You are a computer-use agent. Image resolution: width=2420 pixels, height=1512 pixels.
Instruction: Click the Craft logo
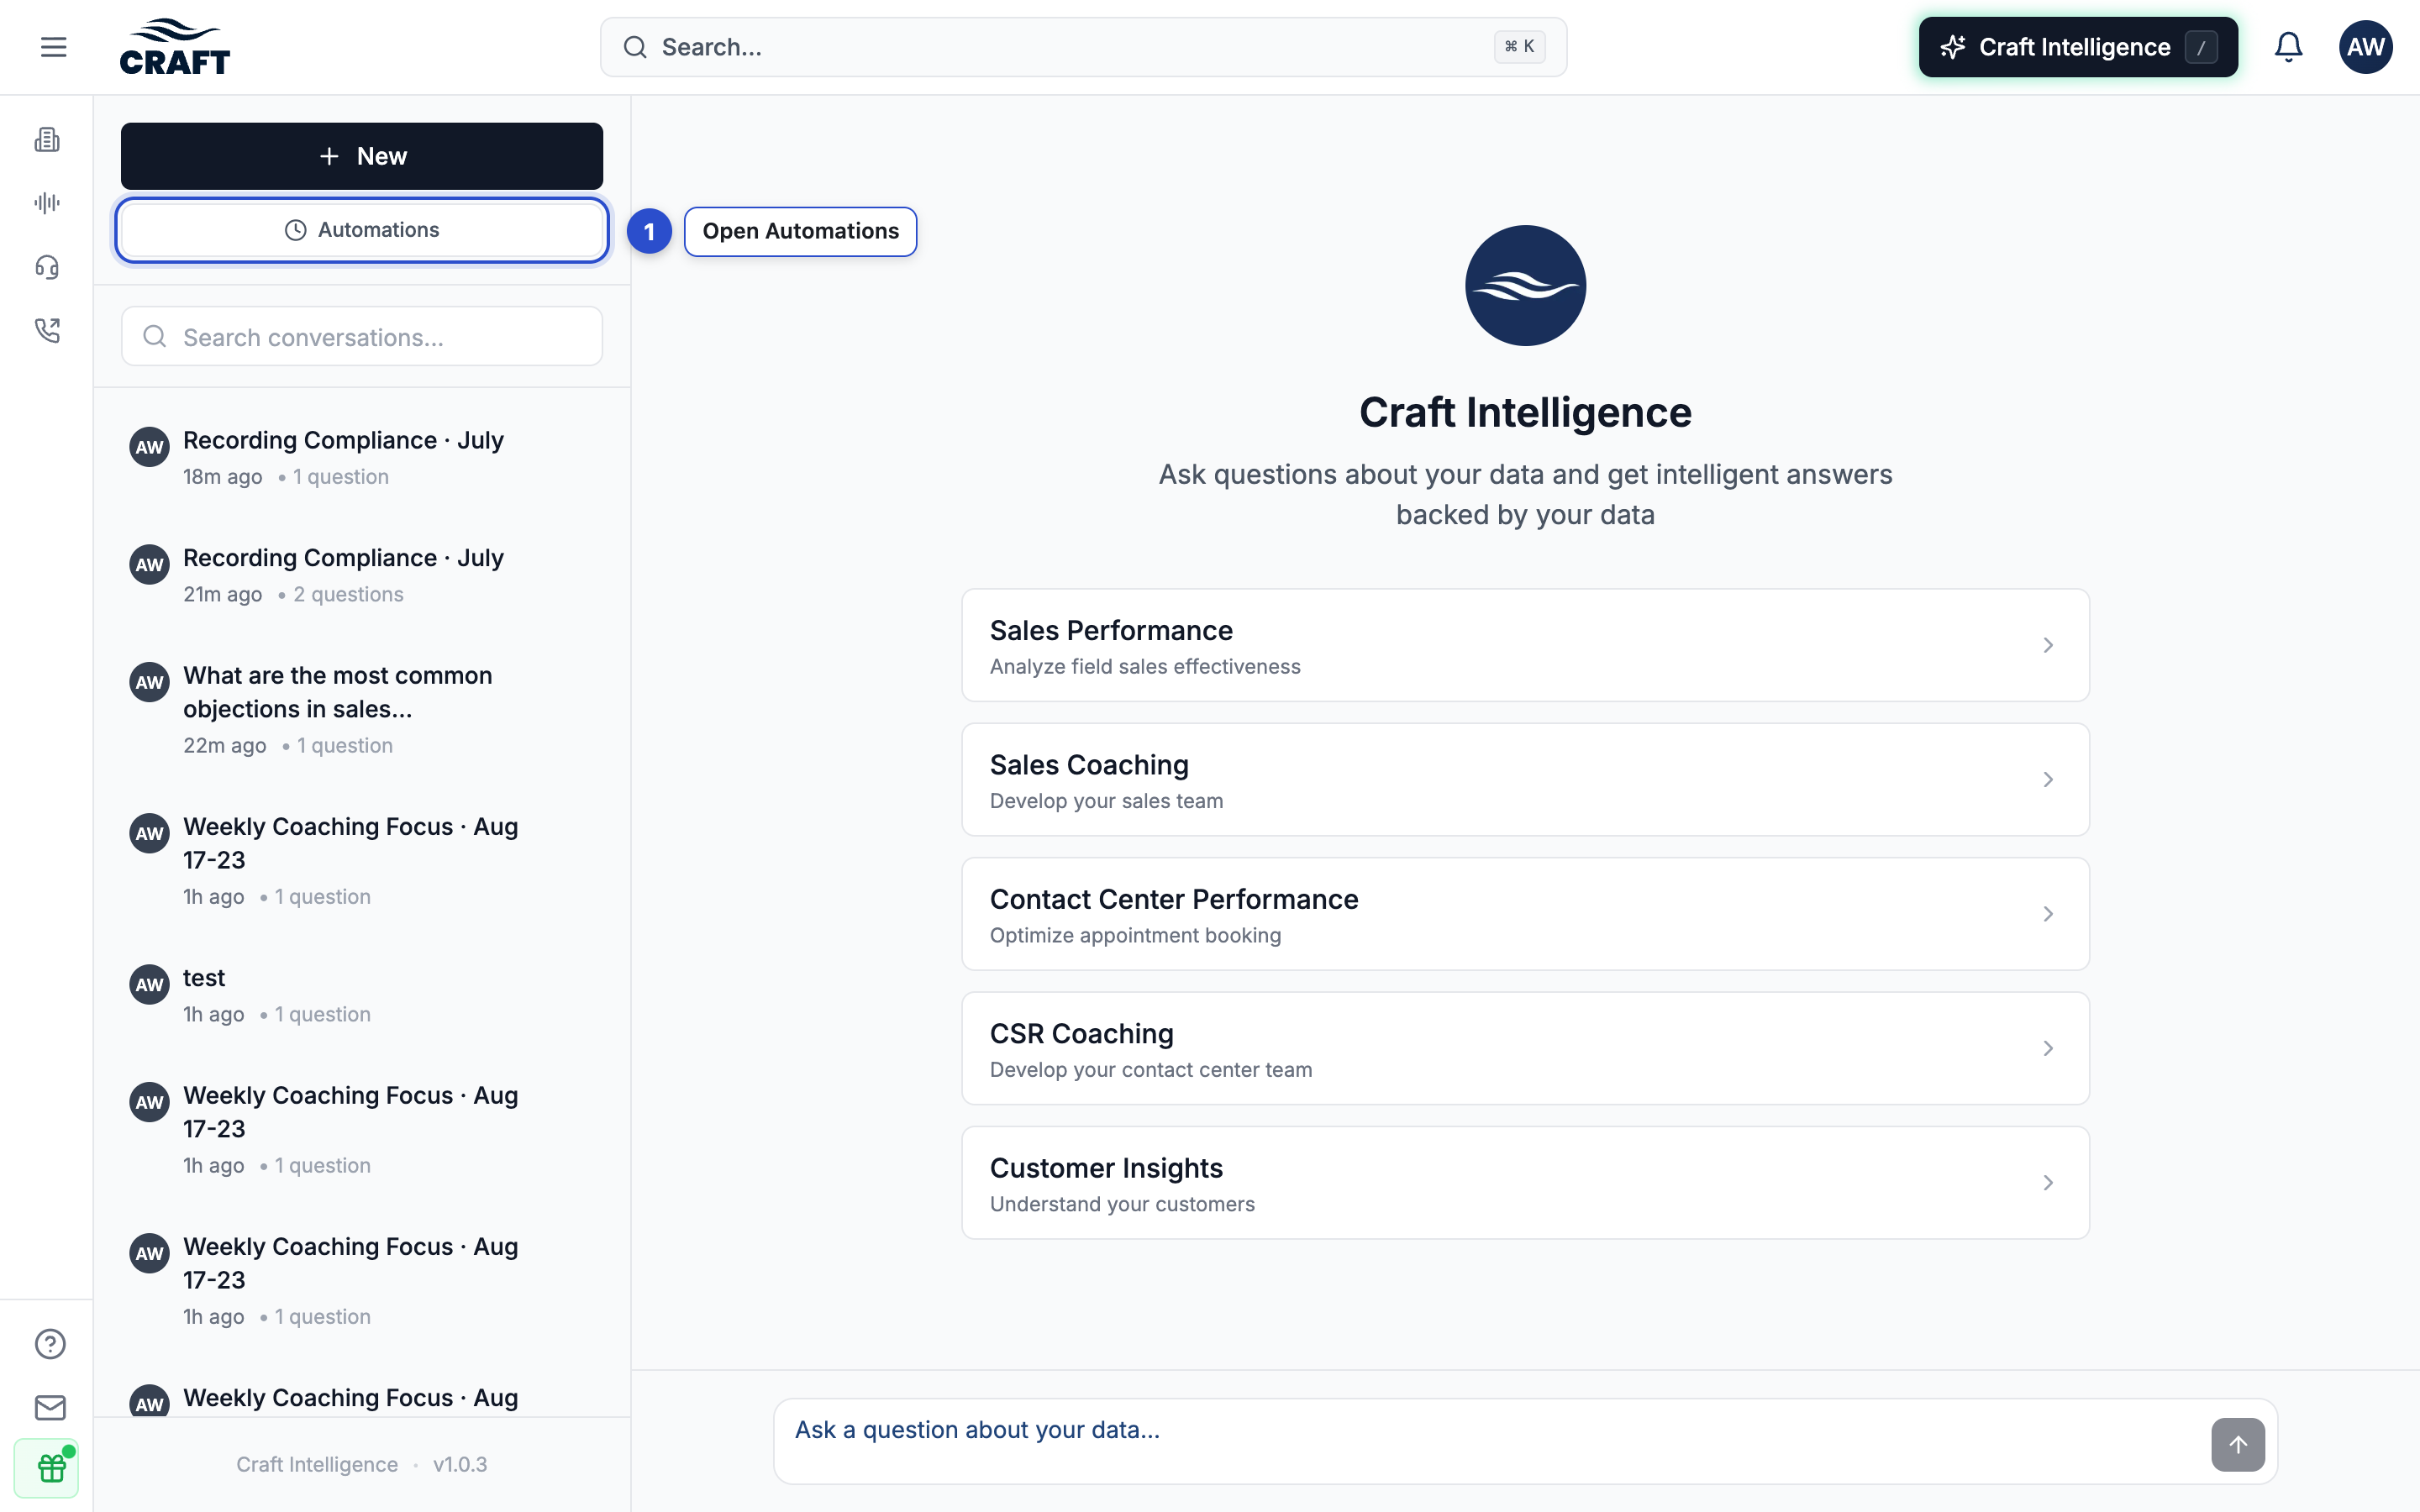point(175,47)
